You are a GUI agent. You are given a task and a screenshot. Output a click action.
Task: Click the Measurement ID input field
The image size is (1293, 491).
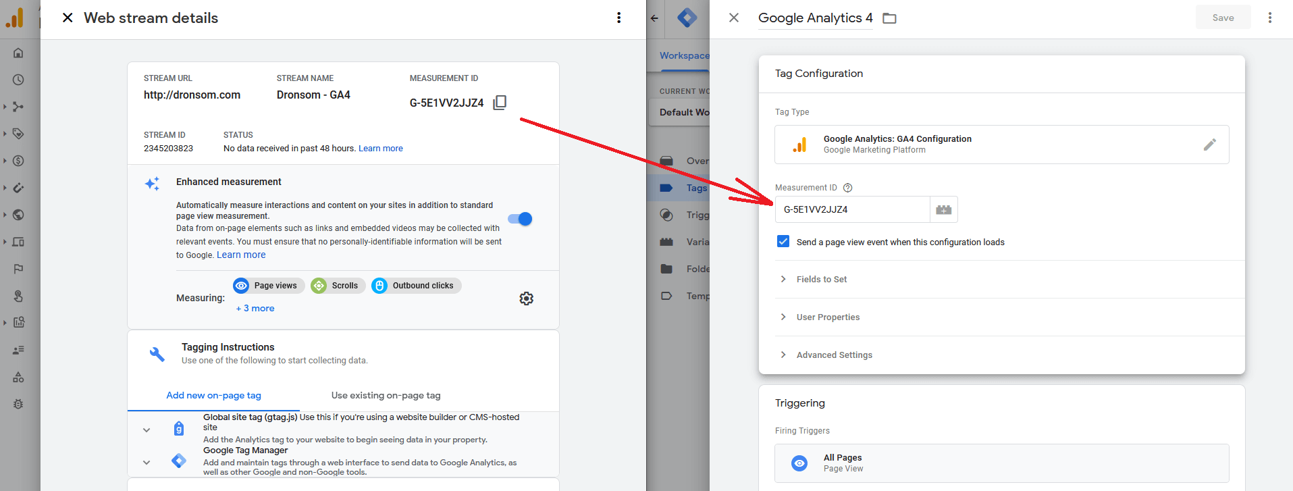852,209
